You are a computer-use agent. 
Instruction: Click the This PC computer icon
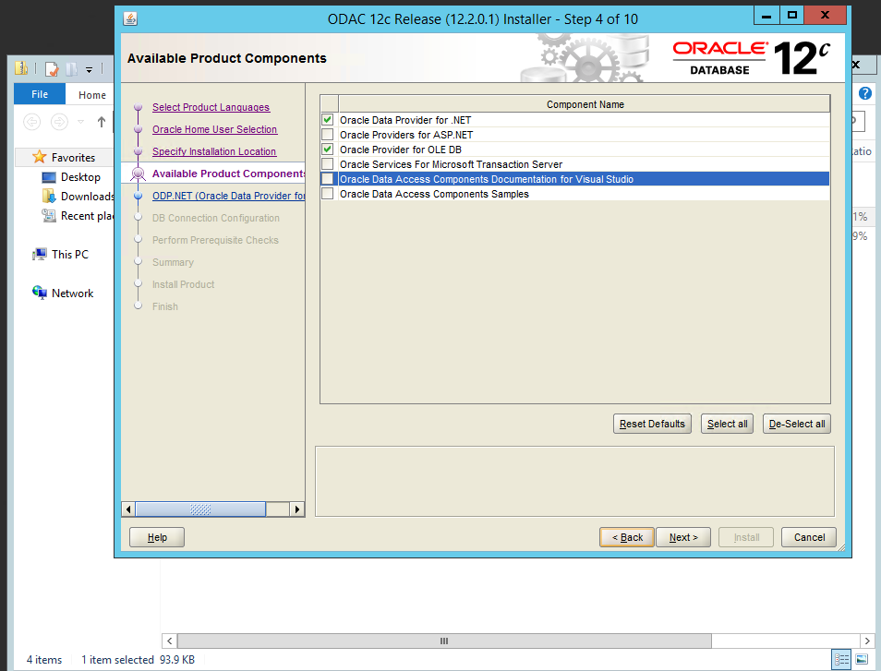point(40,255)
